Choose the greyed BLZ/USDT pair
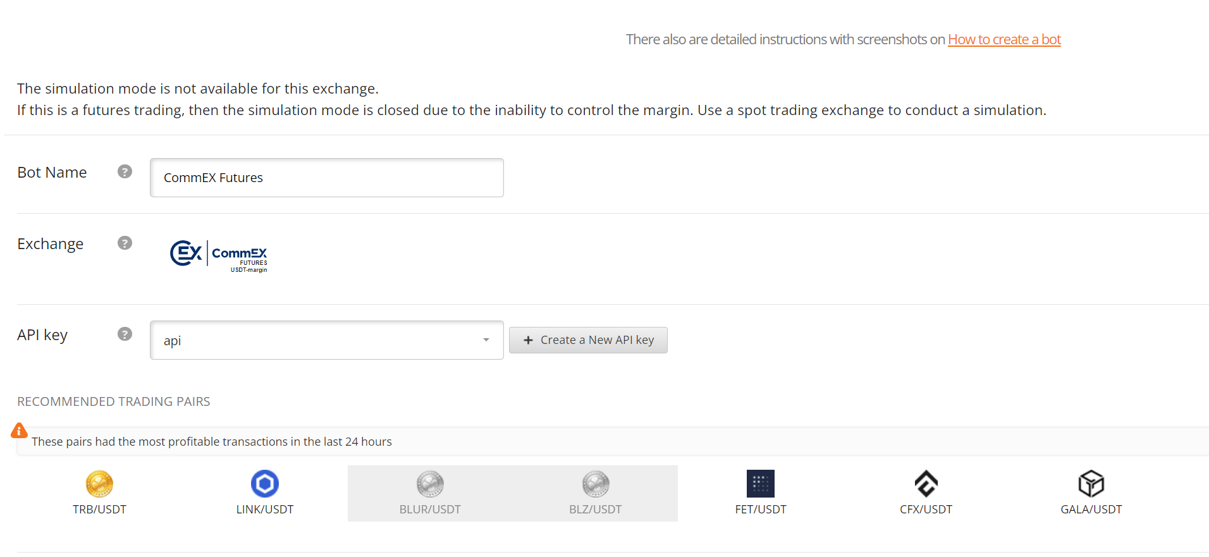 596,494
